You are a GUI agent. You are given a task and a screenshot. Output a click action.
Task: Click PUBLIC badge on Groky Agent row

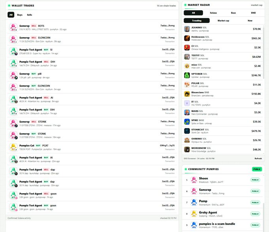click(255, 214)
